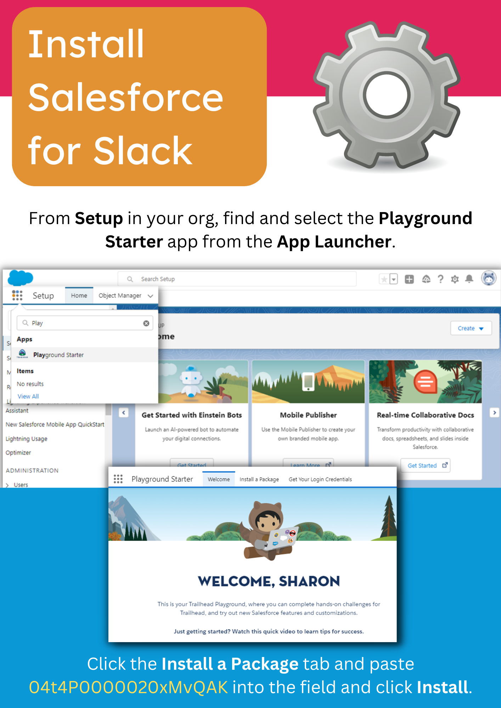
Task: Click the Mobile Publisher card title
Action: click(x=308, y=415)
